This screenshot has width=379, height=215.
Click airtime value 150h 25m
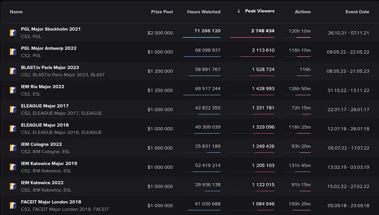coord(300,204)
